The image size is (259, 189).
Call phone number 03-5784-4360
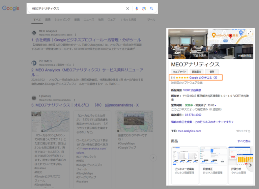pyautogui.click(x=193, y=115)
